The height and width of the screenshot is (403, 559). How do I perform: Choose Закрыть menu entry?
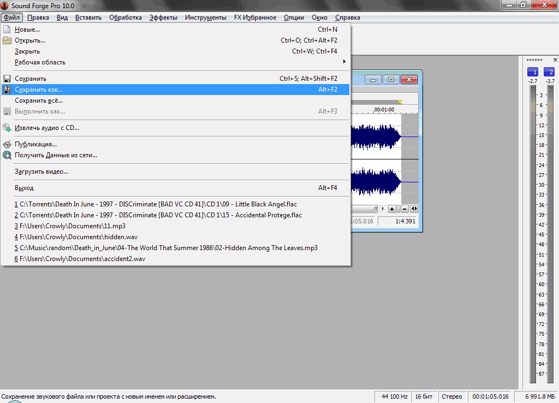pos(175,51)
